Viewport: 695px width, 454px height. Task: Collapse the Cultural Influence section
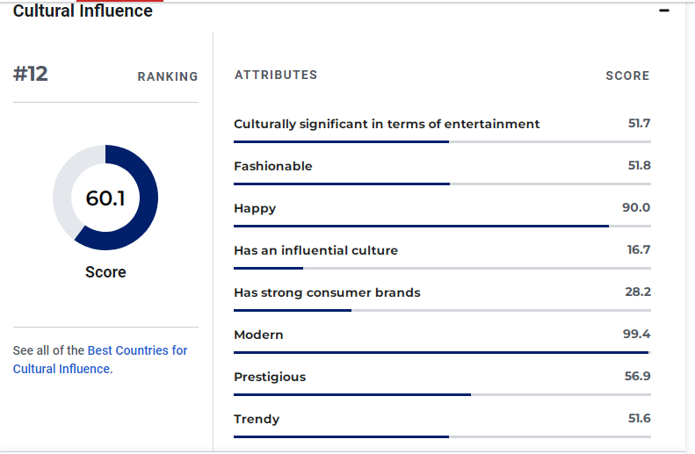tap(664, 11)
